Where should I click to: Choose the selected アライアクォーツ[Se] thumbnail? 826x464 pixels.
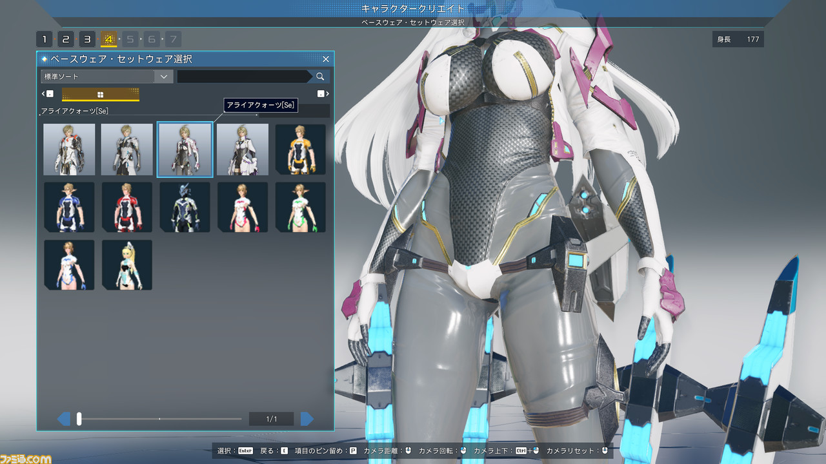pos(185,150)
